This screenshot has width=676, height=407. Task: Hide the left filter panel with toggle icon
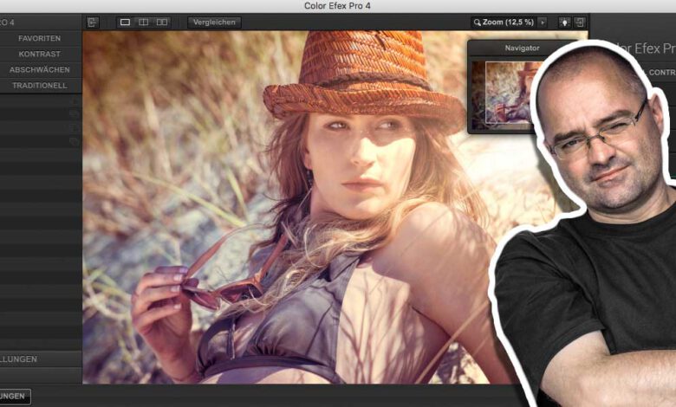point(92,23)
